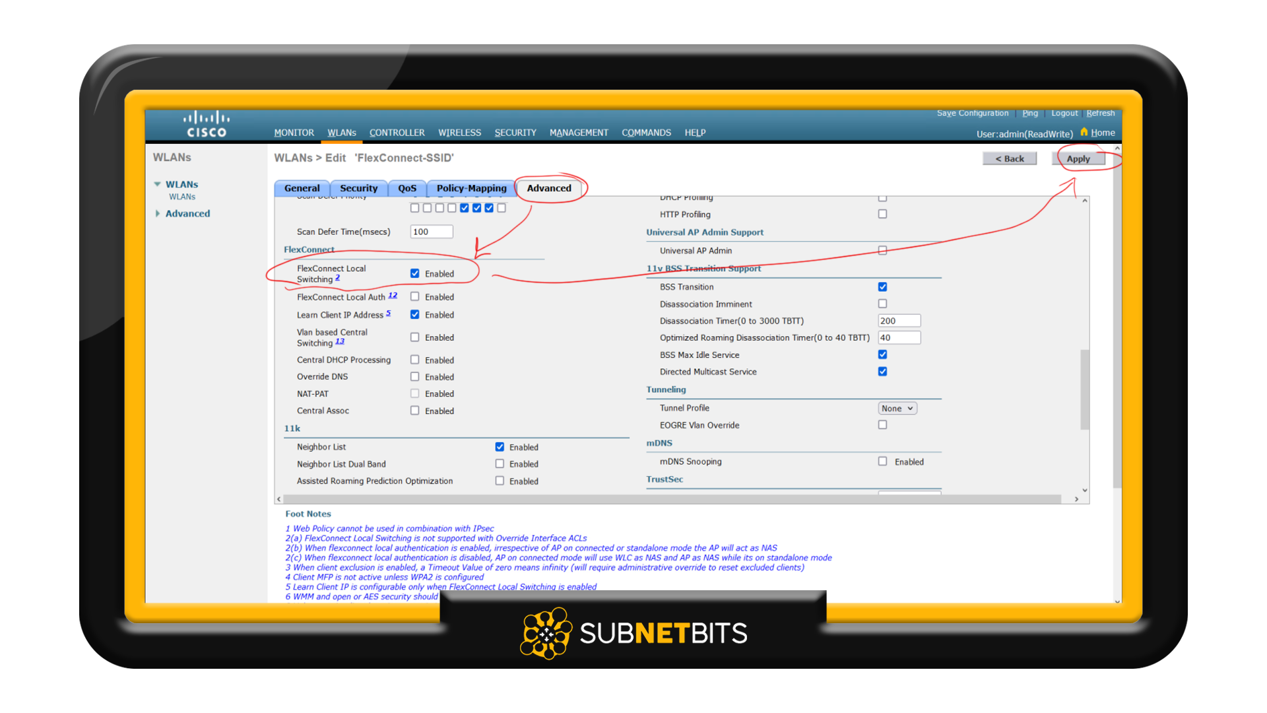The width and height of the screenshot is (1267, 713).
Task: Toggle Learn Client IP Address checkbox
Action: (x=414, y=314)
